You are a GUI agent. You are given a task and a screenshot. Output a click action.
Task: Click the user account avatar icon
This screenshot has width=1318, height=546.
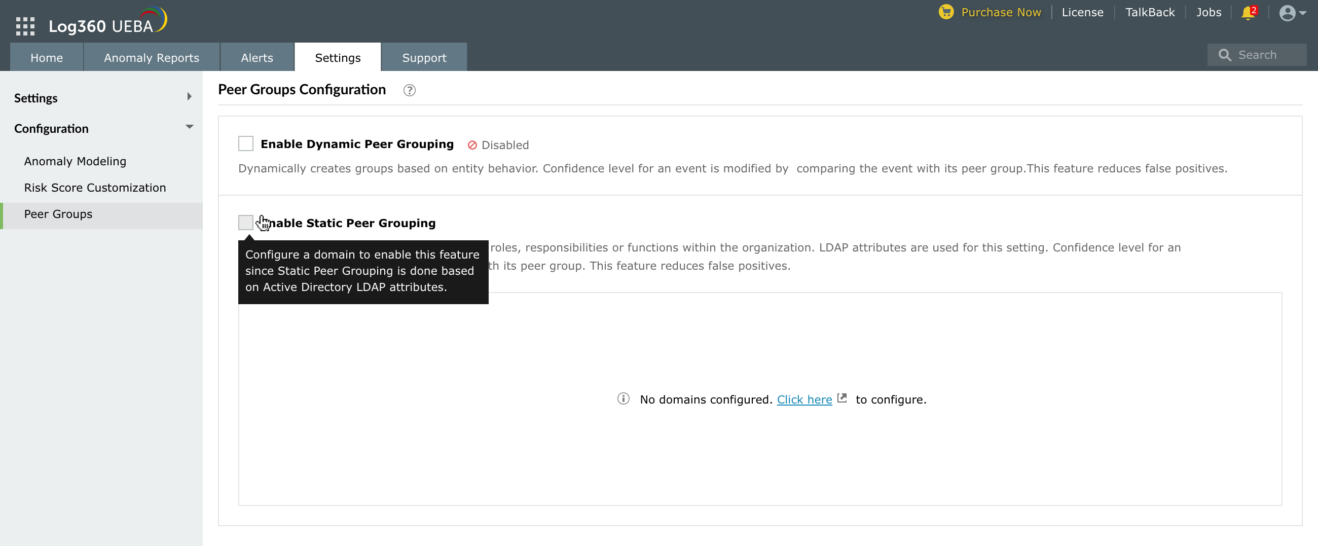point(1287,13)
